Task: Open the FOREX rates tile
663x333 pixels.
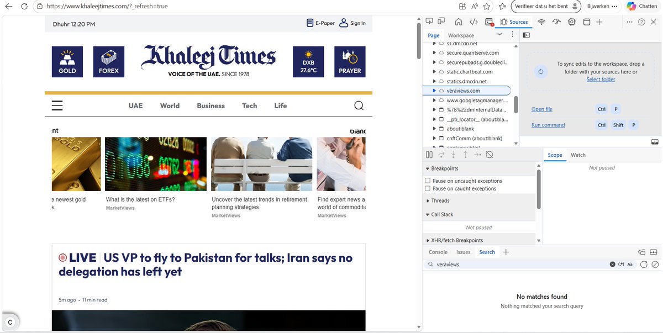Action: tap(109, 62)
